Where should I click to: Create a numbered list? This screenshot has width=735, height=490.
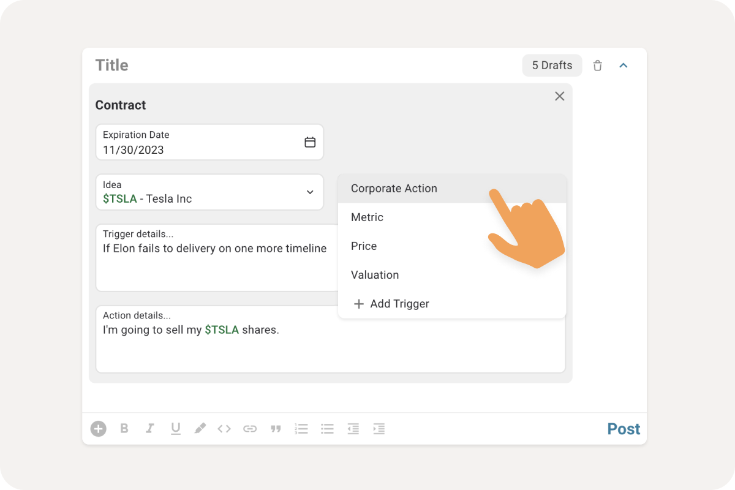(301, 429)
